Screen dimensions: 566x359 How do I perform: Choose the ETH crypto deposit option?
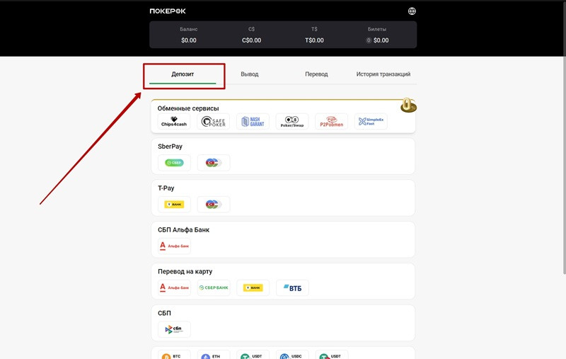pyautogui.click(x=214, y=356)
